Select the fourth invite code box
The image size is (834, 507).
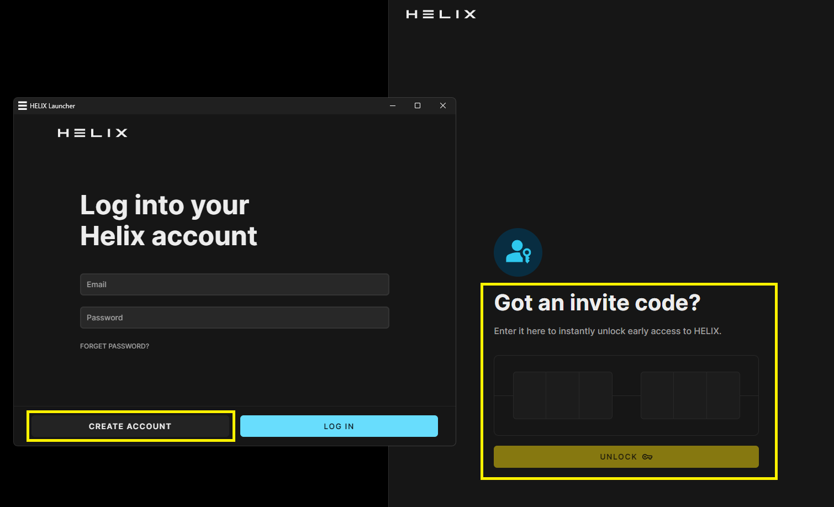657,395
